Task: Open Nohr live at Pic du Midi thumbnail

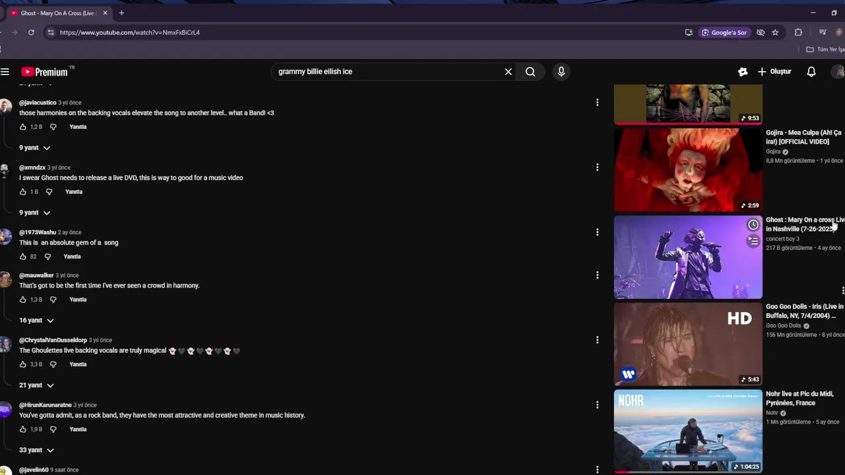Action: point(688,431)
